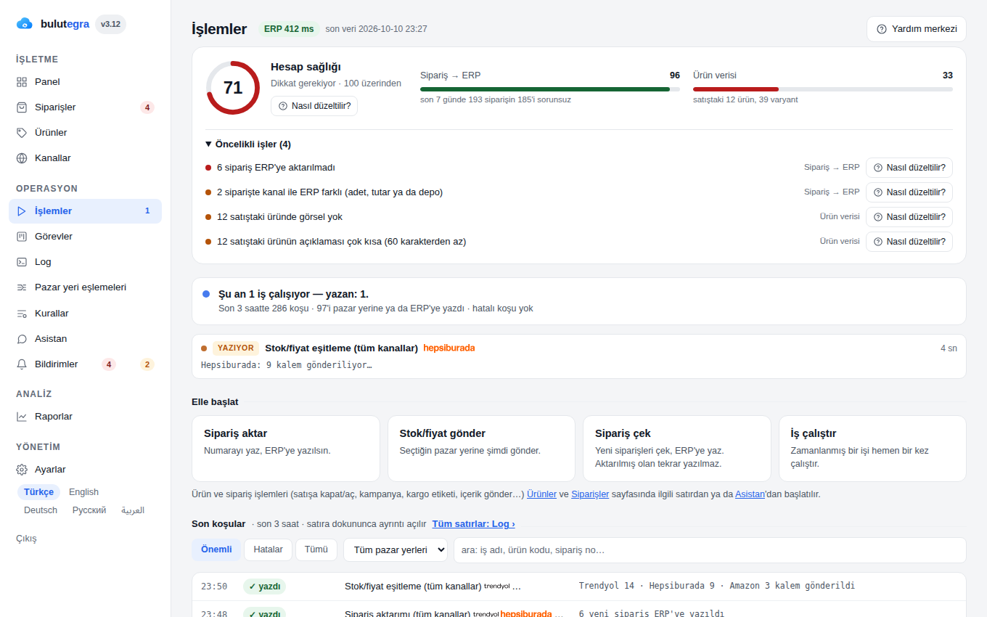
Task: Click the Log terminal icon
Action: [x=22, y=262]
